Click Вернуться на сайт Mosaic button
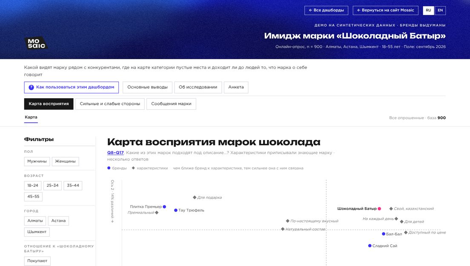Screen dimensions: 470x266 pos(385,11)
